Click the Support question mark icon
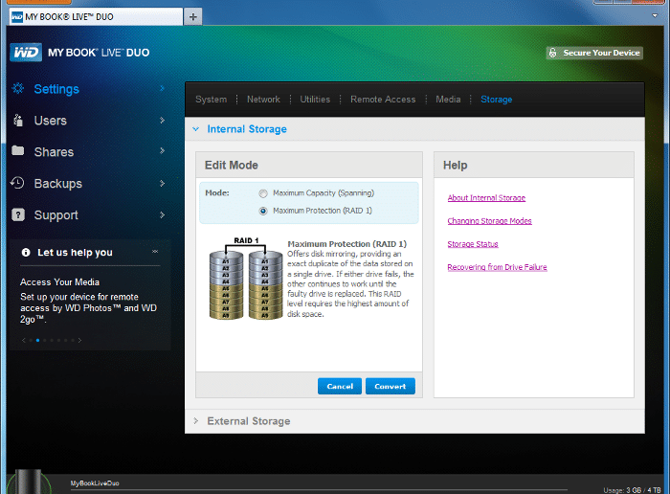 tap(18, 214)
